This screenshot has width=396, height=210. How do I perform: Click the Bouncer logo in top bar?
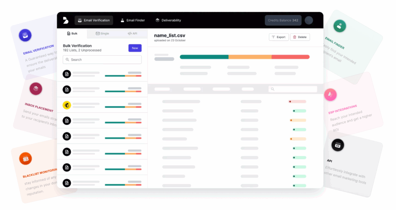pos(65,20)
